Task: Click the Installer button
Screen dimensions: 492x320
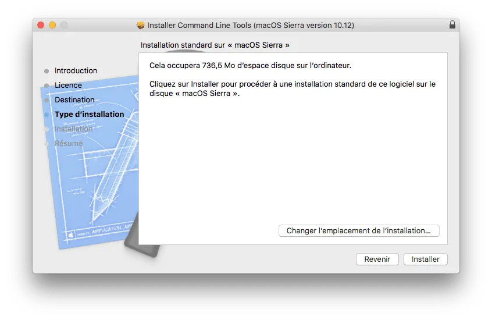Action: click(425, 259)
